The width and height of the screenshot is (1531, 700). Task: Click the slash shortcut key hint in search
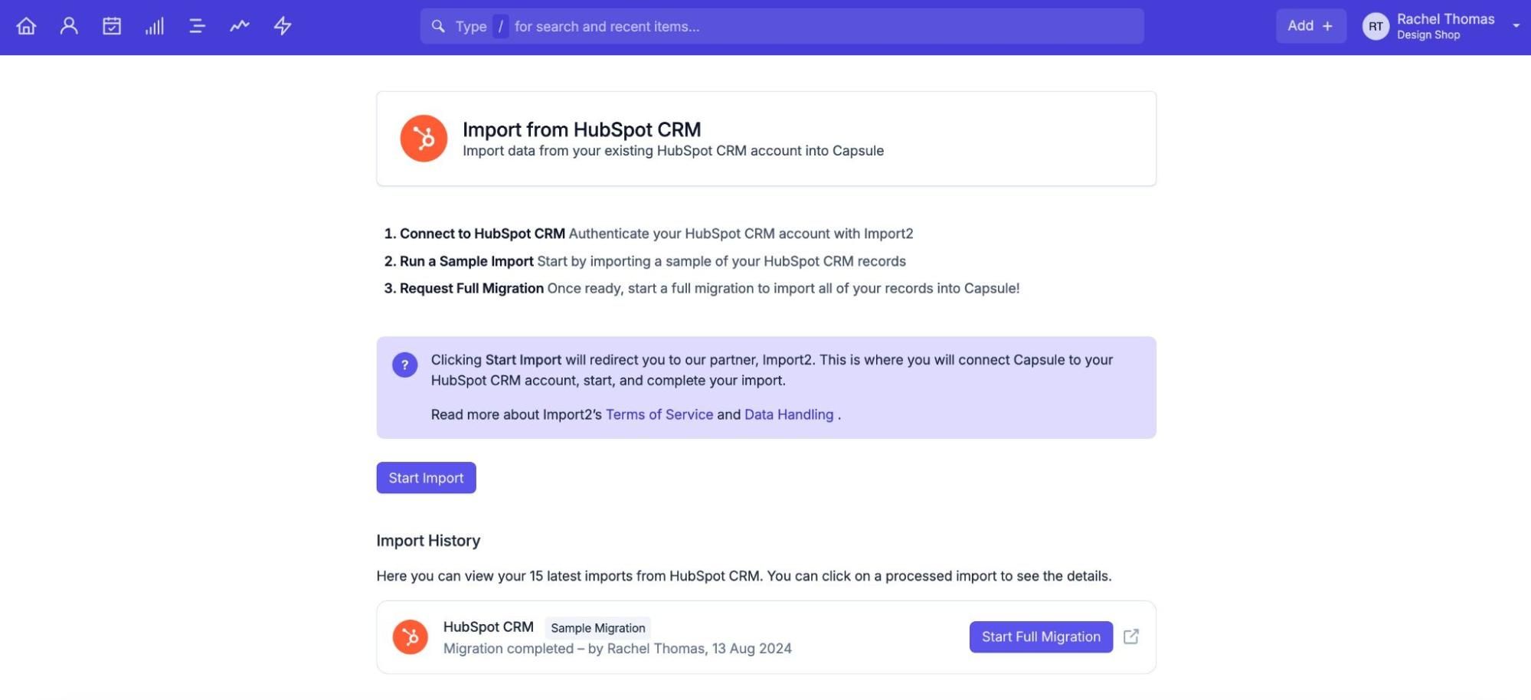(x=501, y=26)
